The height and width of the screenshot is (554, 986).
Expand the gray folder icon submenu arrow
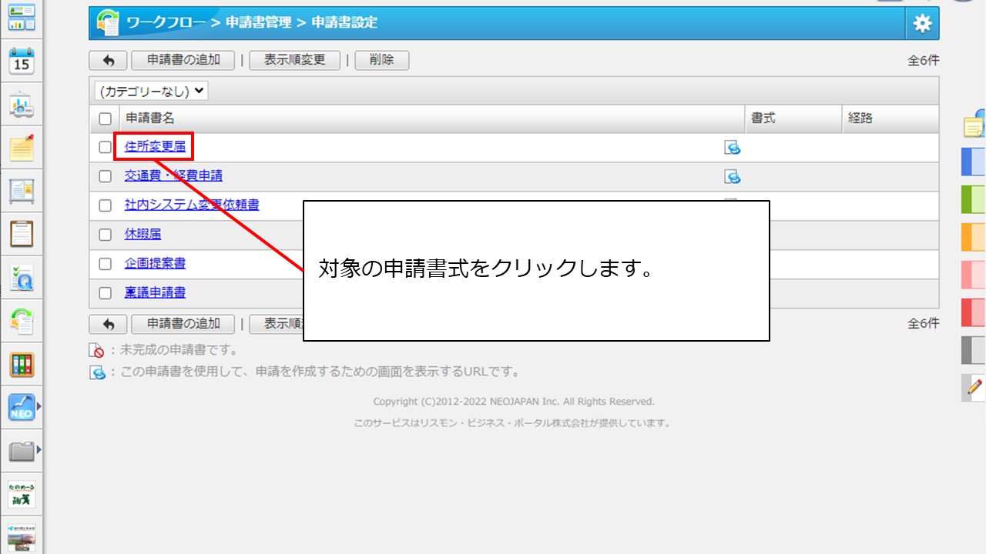pyautogui.click(x=39, y=449)
